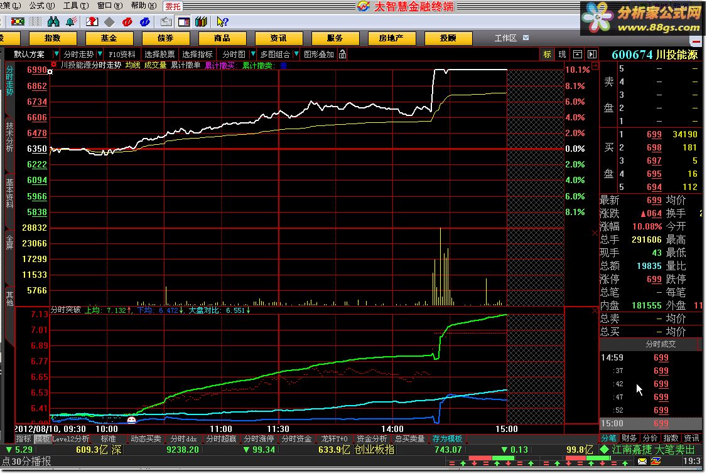The image size is (707, 474).
Task: Click the 资讯 yellow button
Action: click(279, 38)
